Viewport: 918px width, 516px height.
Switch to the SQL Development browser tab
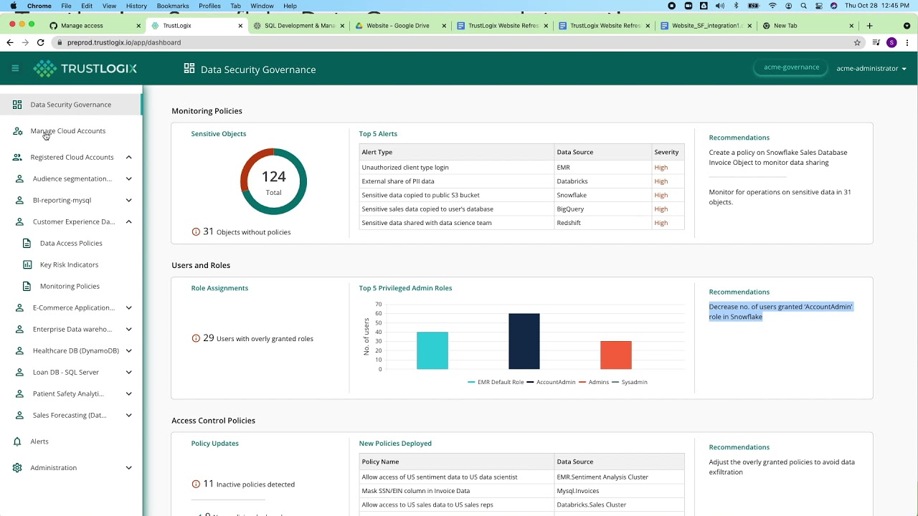coord(300,26)
